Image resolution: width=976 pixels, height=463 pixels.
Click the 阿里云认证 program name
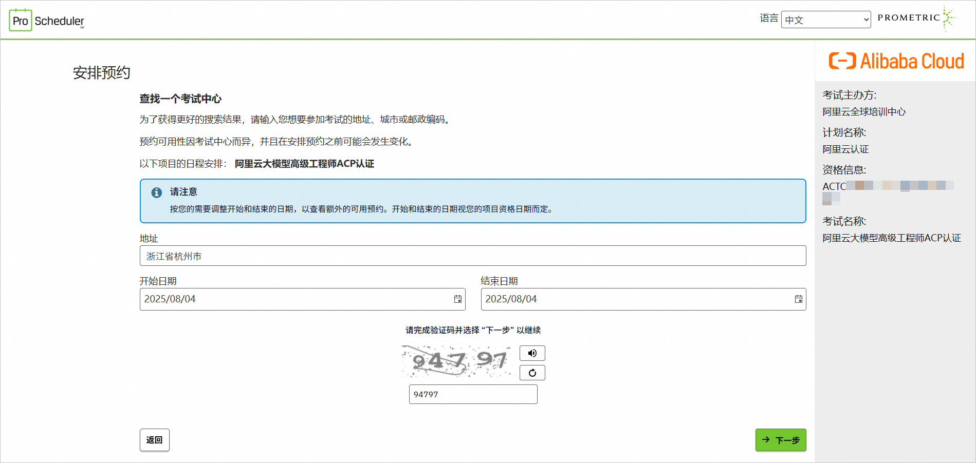(845, 149)
